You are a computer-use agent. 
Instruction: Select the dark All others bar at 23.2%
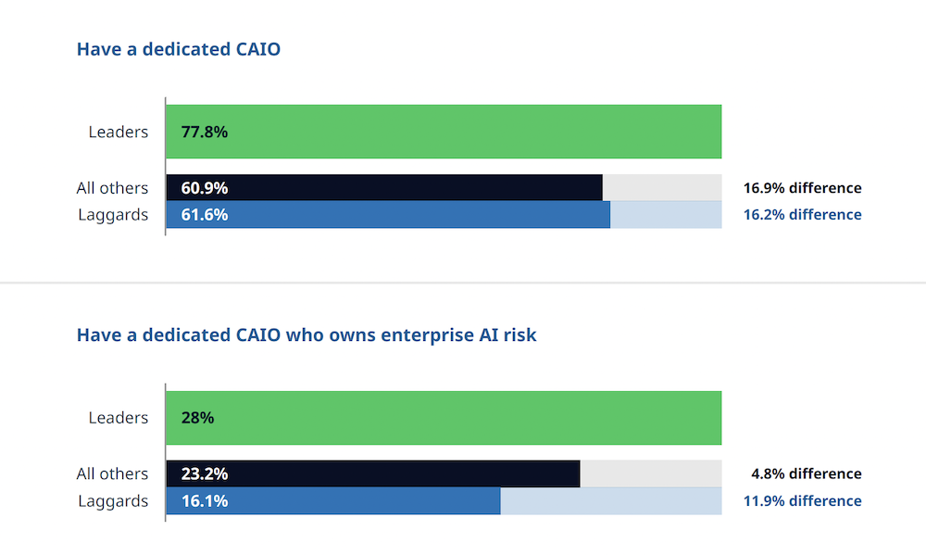pyautogui.click(x=373, y=473)
